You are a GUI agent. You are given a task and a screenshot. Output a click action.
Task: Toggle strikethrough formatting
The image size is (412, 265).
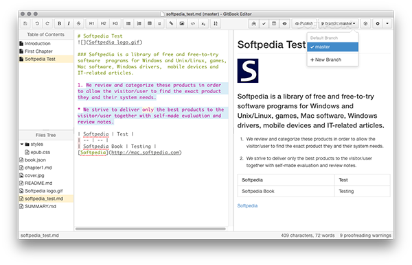pyautogui.click(x=78, y=23)
